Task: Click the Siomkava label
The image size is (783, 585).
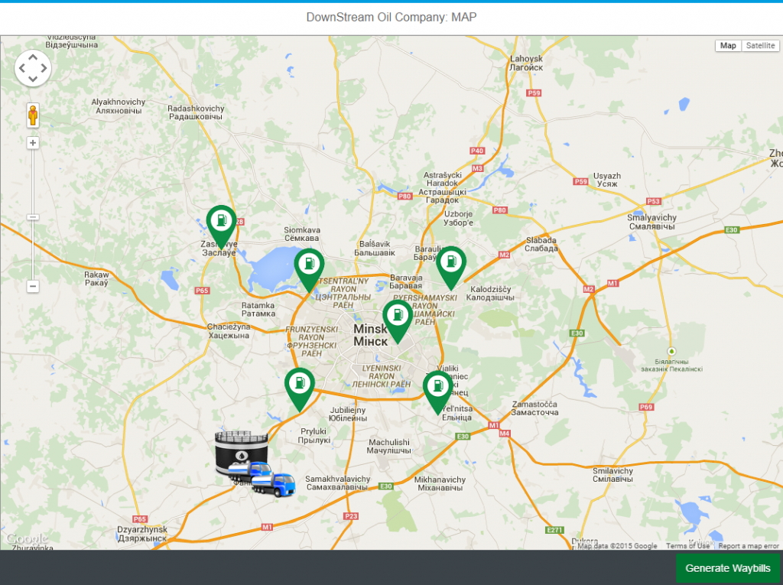Action: point(302,234)
